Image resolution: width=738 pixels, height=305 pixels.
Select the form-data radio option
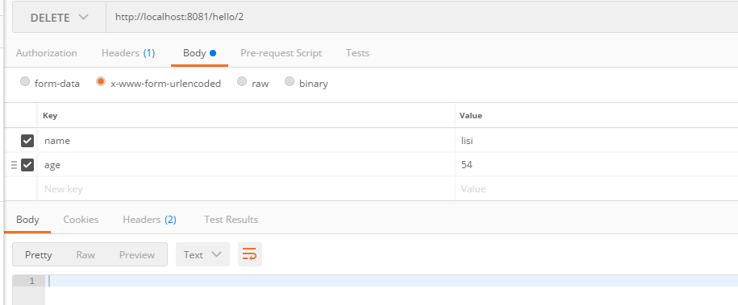(x=25, y=82)
